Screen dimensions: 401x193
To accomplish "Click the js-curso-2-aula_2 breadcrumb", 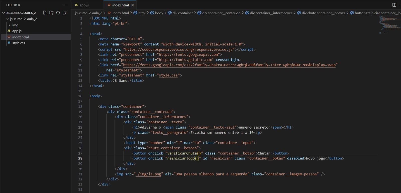I will click(x=88, y=13).
